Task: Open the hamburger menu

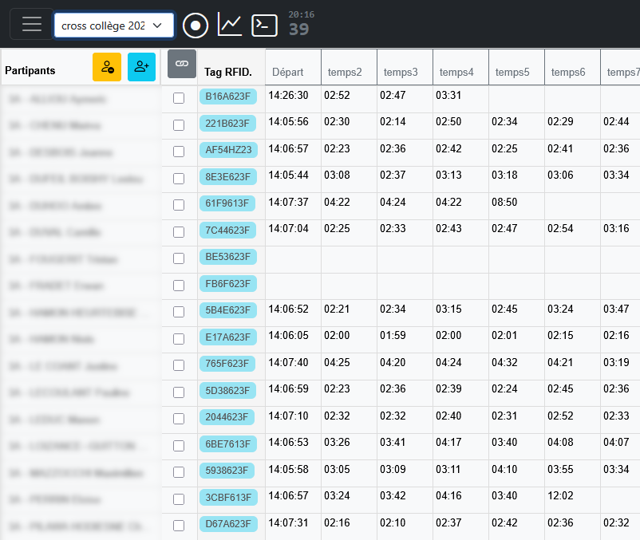Action: click(x=31, y=24)
